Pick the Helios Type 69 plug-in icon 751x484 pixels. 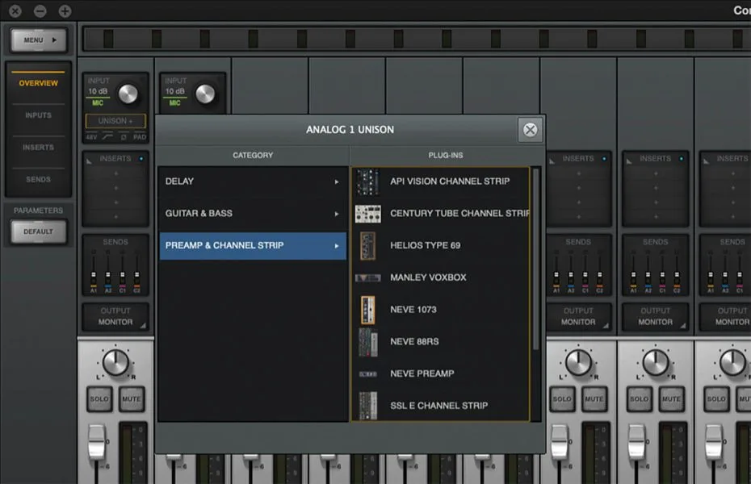point(368,245)
